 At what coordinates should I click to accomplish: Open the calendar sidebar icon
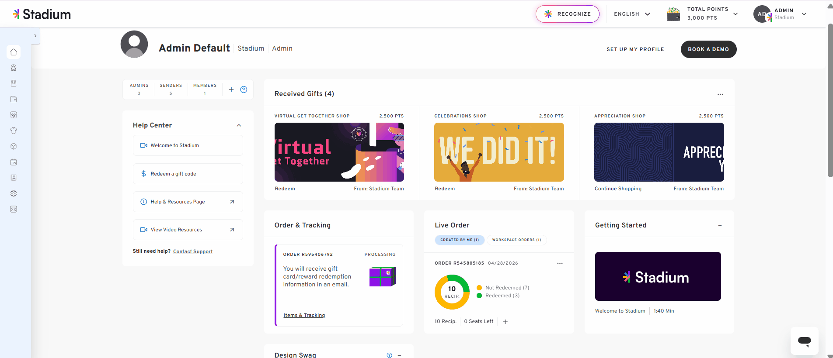point(14,162)
